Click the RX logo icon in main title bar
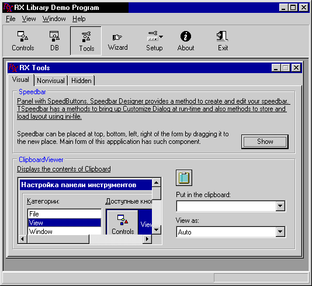 tap(8, 8)
